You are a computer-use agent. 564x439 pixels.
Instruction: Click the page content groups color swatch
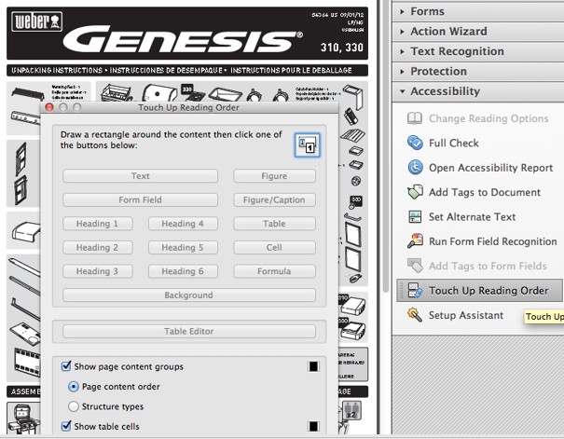(313, 366)
